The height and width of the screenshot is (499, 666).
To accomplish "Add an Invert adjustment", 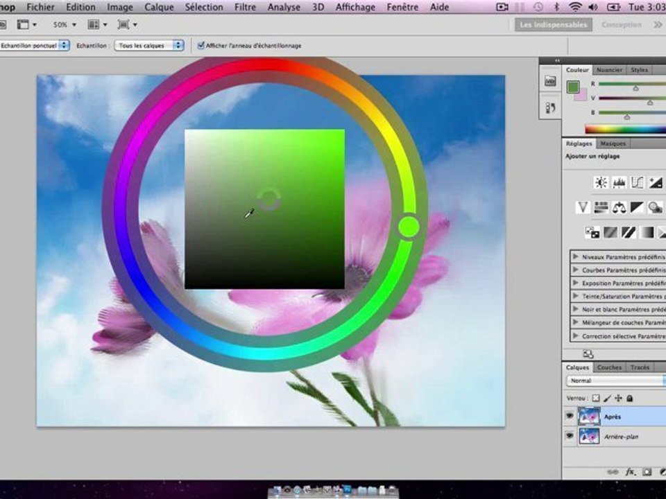I will click(x=592, y=233).
